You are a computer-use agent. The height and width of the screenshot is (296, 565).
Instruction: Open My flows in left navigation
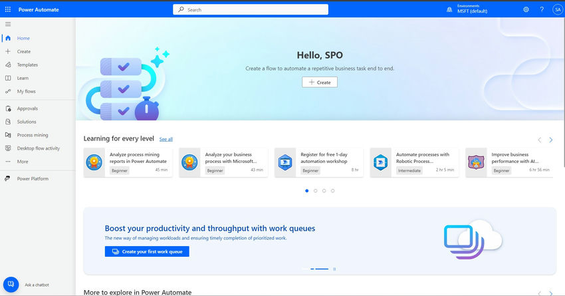tap(27, 92)
